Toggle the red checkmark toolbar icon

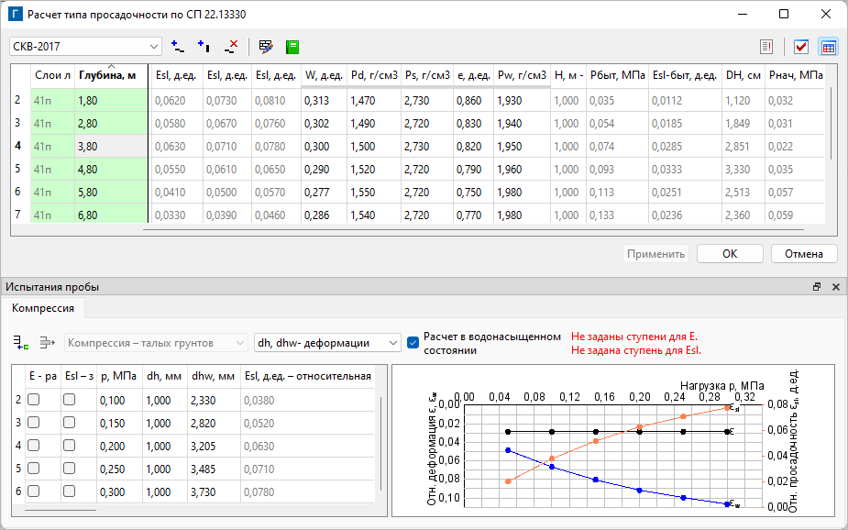click(x=801, y=47)
